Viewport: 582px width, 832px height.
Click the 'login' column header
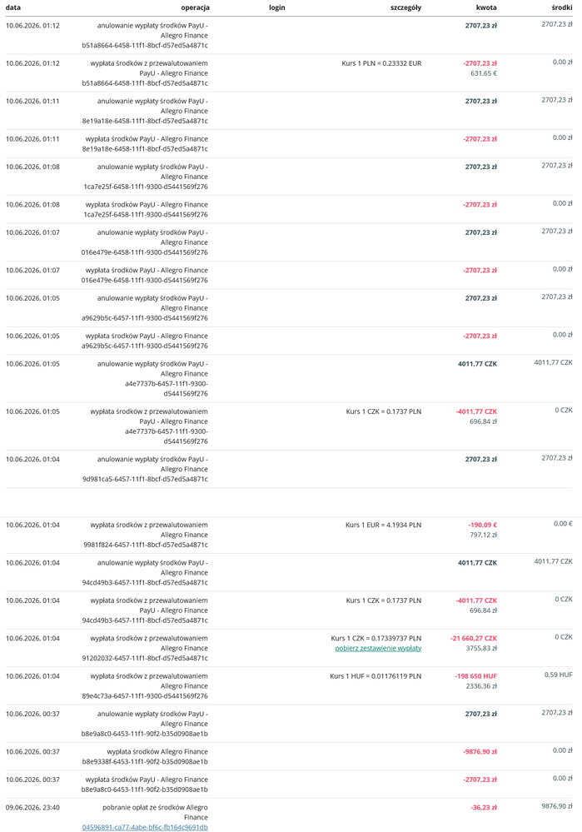[277, 7]
